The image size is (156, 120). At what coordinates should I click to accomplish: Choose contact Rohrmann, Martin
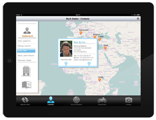click(26, 60)
